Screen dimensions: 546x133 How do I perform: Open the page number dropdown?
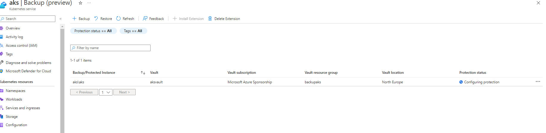[106, 92]
